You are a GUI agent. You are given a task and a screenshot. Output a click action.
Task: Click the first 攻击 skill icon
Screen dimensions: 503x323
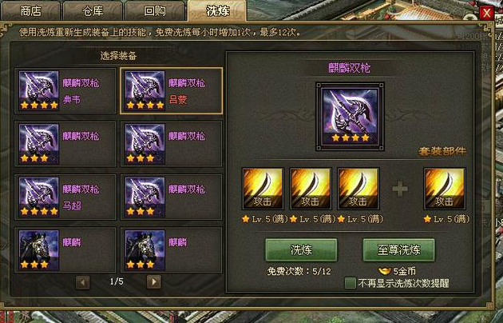click(263, 189)
